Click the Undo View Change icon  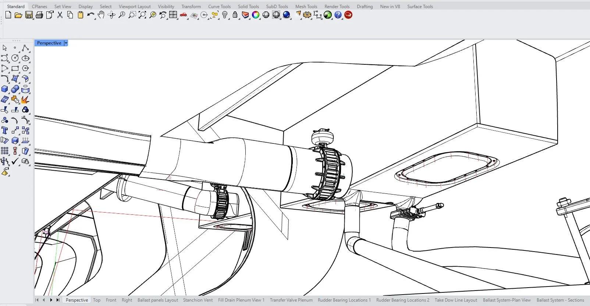pos(163,15)
